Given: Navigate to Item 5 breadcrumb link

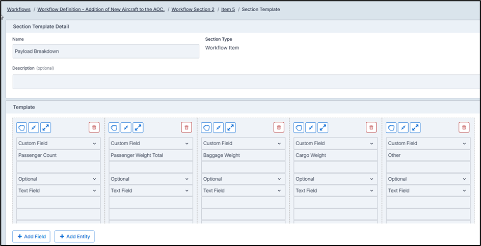Looking at the screenshot, I should 228,10.
